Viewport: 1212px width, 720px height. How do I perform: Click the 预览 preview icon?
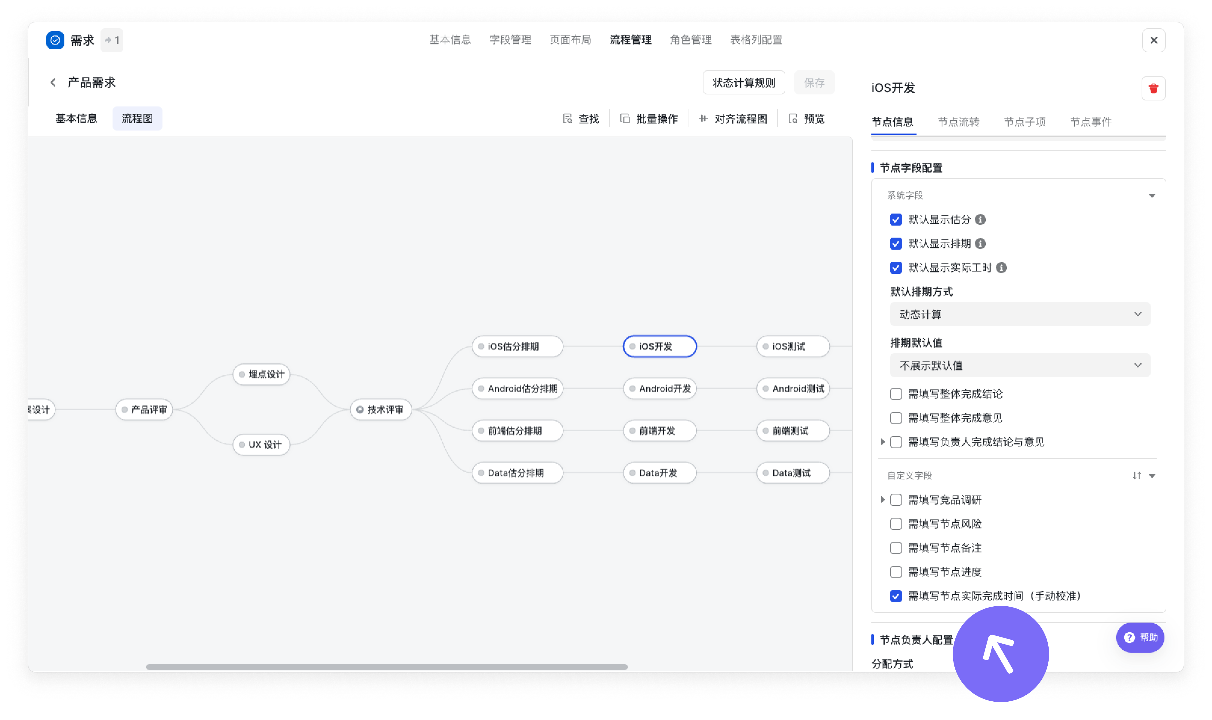pos(793,119)
